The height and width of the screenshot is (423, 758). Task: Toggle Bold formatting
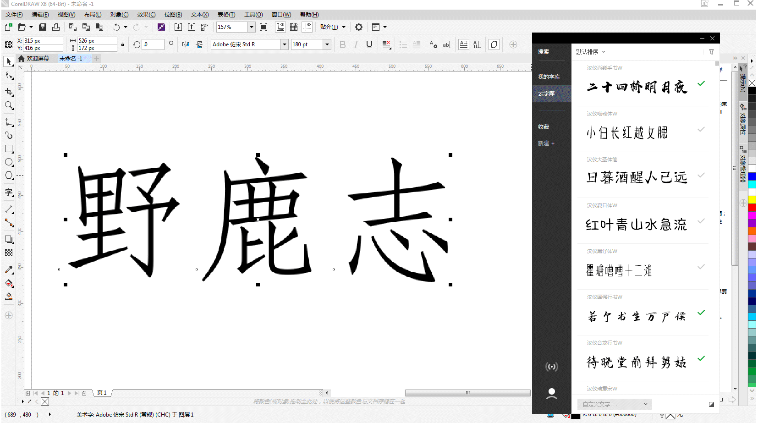[x=343, y=44]
